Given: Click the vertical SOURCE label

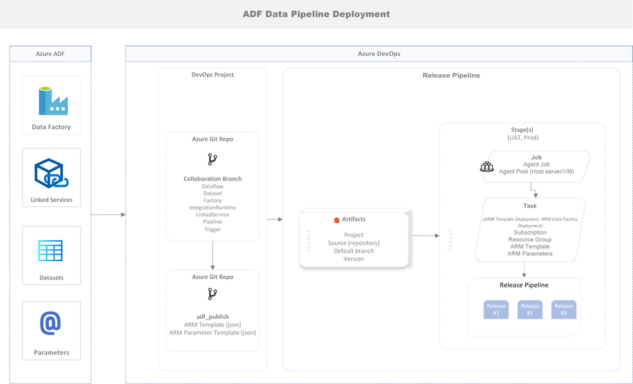Looking at the screenshot, I should pos(309,241).
